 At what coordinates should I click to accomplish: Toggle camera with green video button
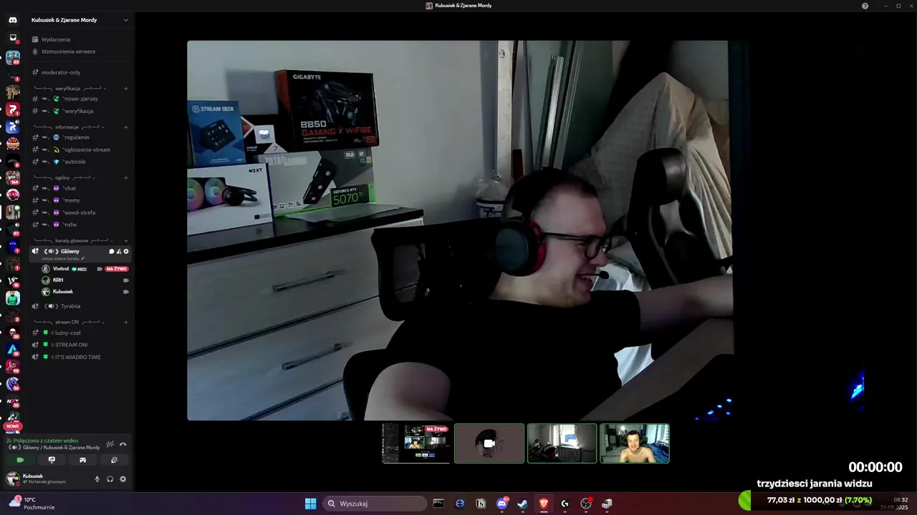20,460
